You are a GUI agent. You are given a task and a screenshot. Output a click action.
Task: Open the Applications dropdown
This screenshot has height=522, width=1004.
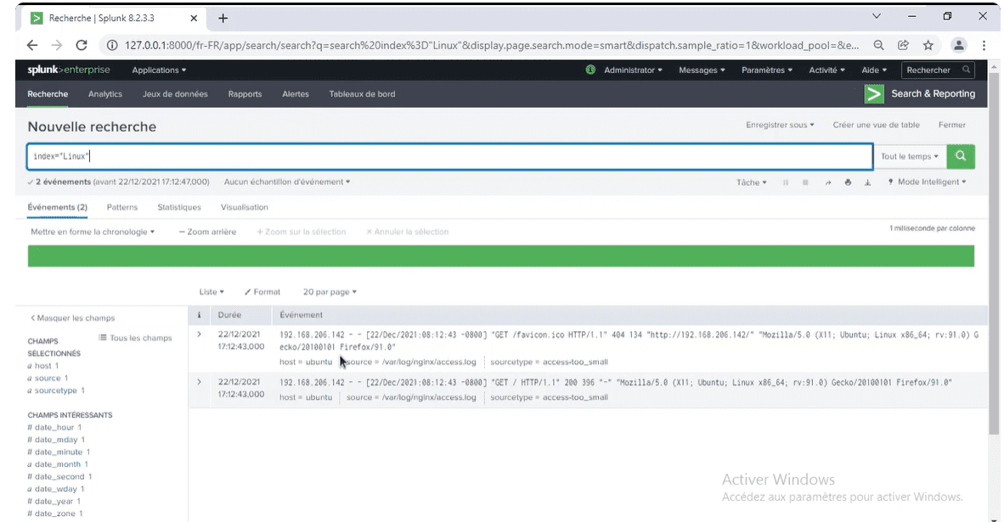(x=159, y=70)
